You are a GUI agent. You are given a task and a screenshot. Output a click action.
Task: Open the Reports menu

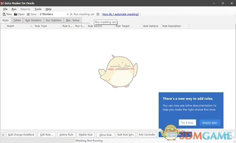click(x=26, y=9)
